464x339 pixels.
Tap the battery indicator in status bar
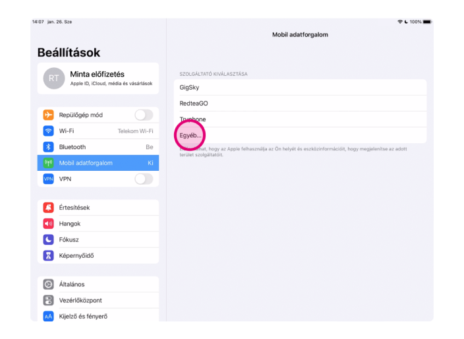tap(427, 22)
